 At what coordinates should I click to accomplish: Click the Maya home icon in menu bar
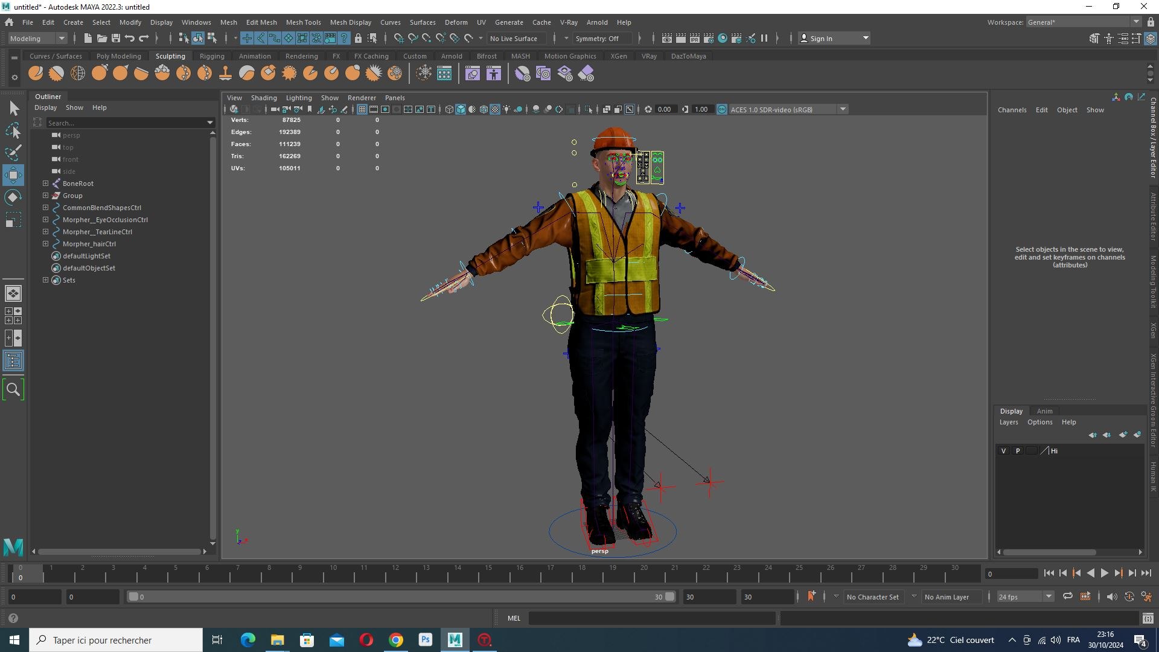(x=9, y=22)
